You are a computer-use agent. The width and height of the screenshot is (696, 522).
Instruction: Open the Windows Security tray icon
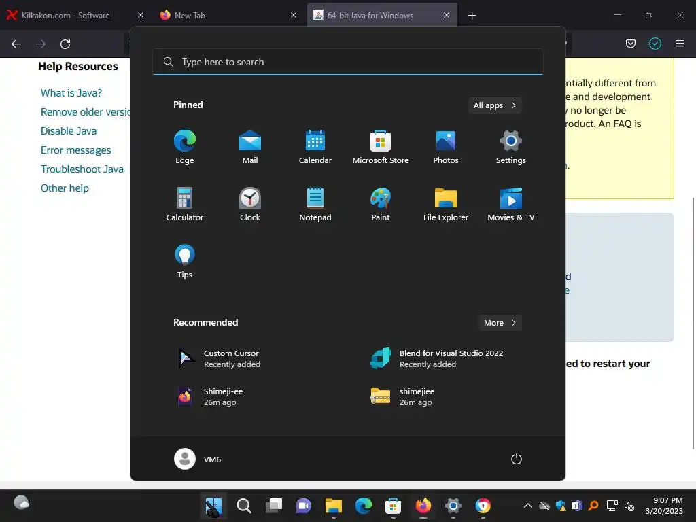click(561, 506)
